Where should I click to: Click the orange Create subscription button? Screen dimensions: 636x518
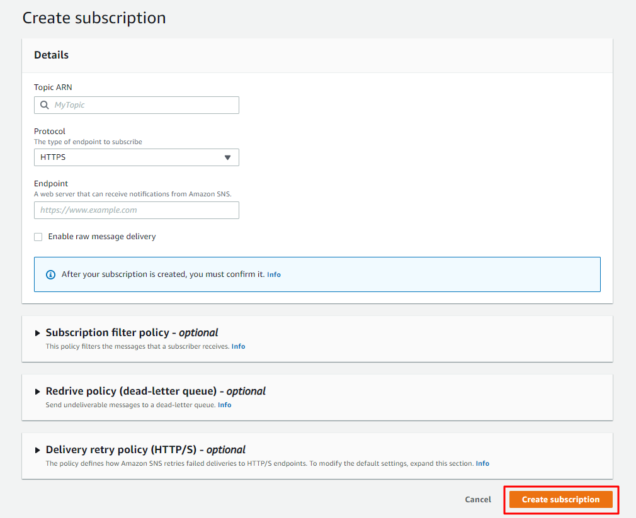coord(560,500)
